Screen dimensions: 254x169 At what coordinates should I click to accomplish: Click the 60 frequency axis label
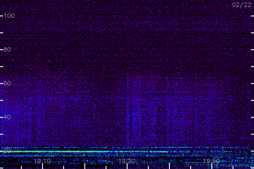[7, 83]
